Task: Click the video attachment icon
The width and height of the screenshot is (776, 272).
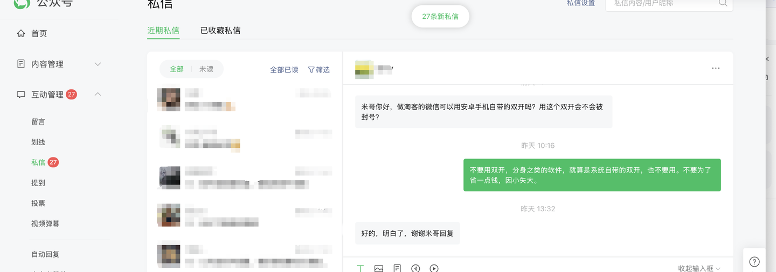Action: (434, 268)
